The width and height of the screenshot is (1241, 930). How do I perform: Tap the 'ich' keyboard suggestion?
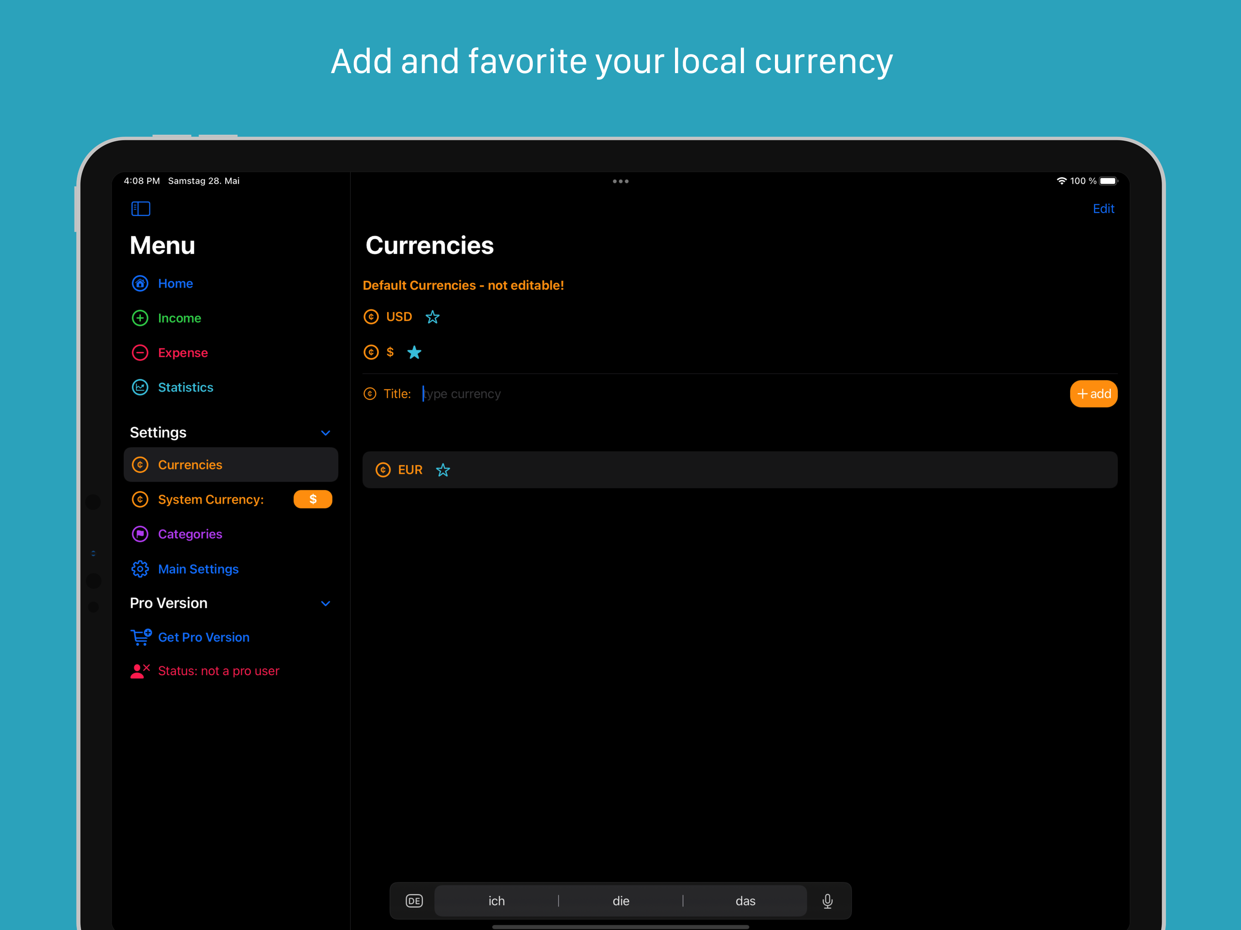[496, 901]
